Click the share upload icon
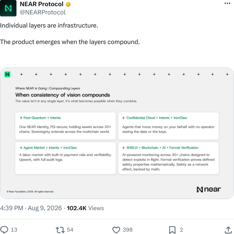This screenshot has height=234, width=234. point(228,230)
